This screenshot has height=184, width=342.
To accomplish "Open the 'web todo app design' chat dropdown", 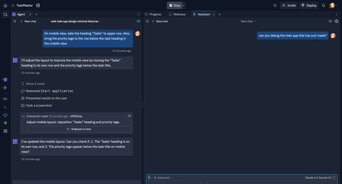I will 76,21.
